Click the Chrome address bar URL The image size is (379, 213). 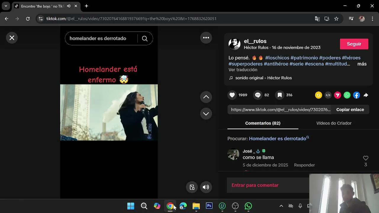click(x=131, y=19)
